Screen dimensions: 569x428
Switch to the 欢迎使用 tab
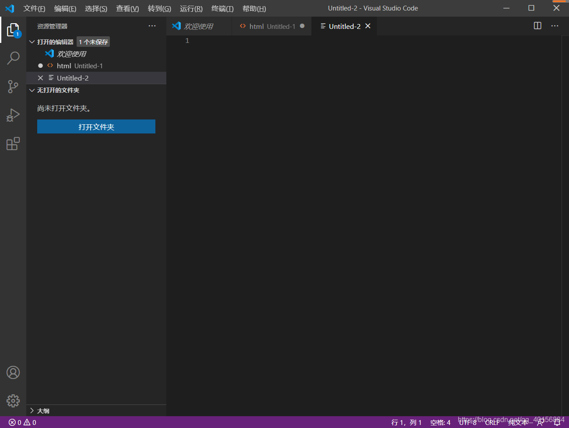pyautogui.click(x=199, y=26)
